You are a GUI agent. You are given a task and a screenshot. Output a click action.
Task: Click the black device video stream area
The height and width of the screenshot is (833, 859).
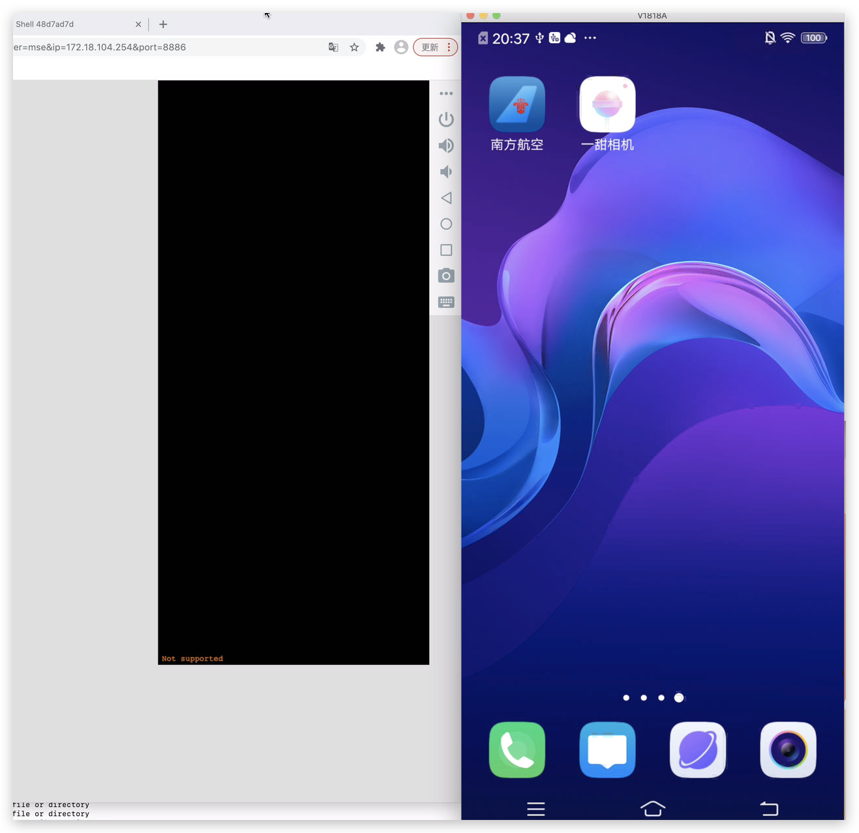tap(294, 372)
